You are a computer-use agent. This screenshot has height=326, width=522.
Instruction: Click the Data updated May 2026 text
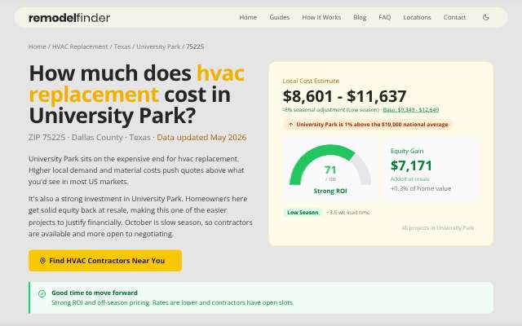coord(201,138)
